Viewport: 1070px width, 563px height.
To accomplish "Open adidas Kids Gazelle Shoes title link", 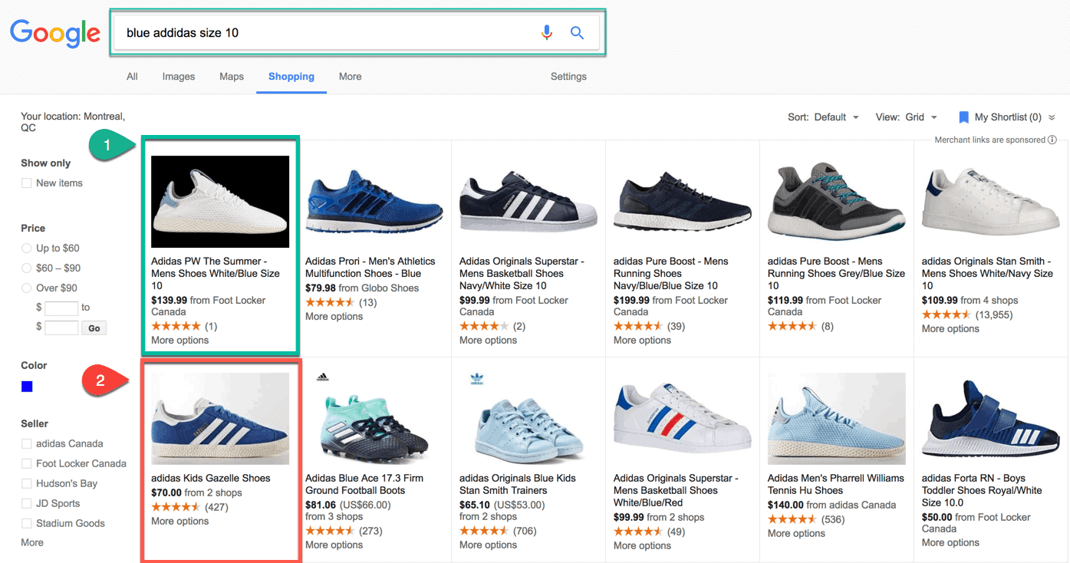I will point(211,478).
